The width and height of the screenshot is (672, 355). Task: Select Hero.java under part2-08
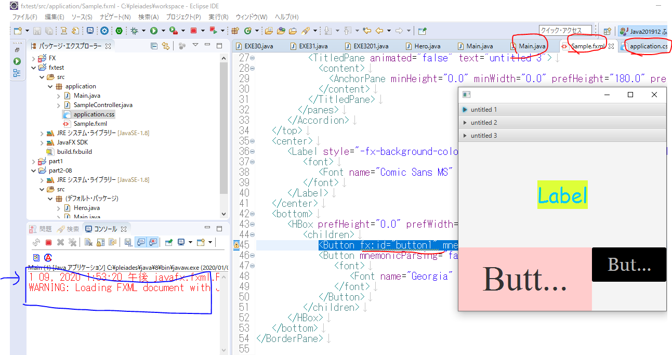pos(87,208)
